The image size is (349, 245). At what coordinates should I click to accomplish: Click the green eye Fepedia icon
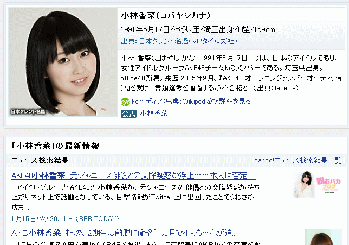[x=125, y=102]
